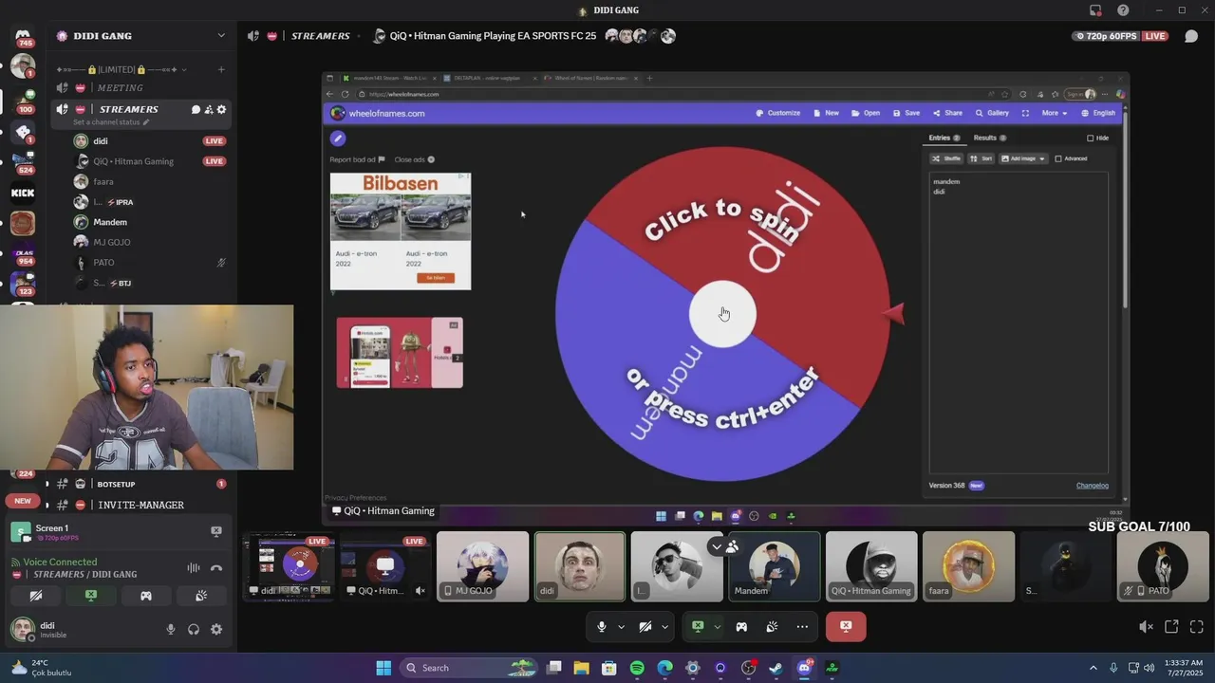Screen dimensions: 1215x683
Task: Open Customize on wheelofnames toolbar
Action: click(x=778, y=113)
